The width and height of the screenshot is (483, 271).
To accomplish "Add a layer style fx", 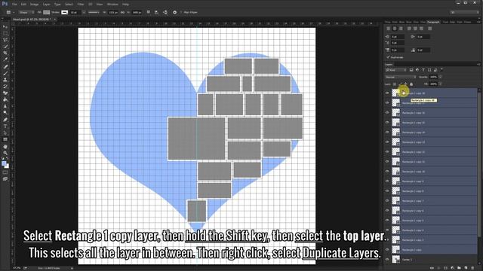I will (438, 268).
